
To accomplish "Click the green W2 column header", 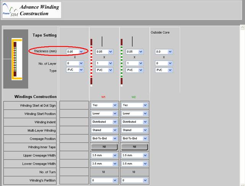I will pyautogui.click(x=134, y=97).
